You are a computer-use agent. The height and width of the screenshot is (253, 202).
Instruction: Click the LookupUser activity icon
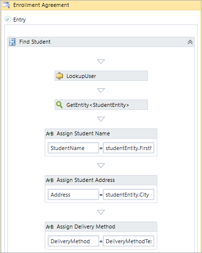pyautogui.click(x=59, y=76)
